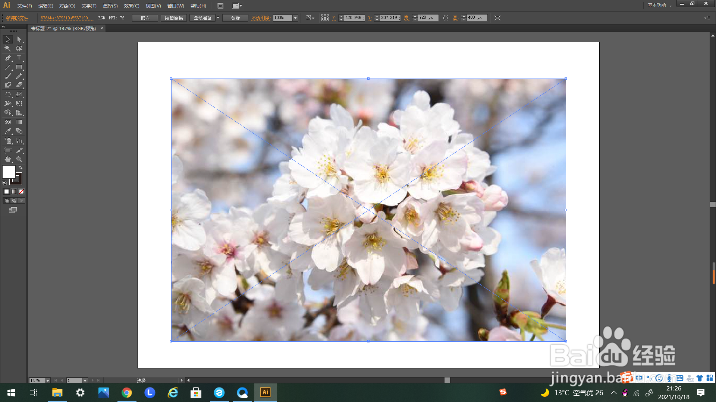Toggle constrain width and height proportions

point(445,18)
